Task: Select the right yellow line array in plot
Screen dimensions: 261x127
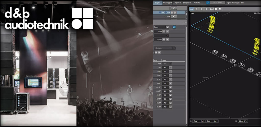Action: click(256, 46)
